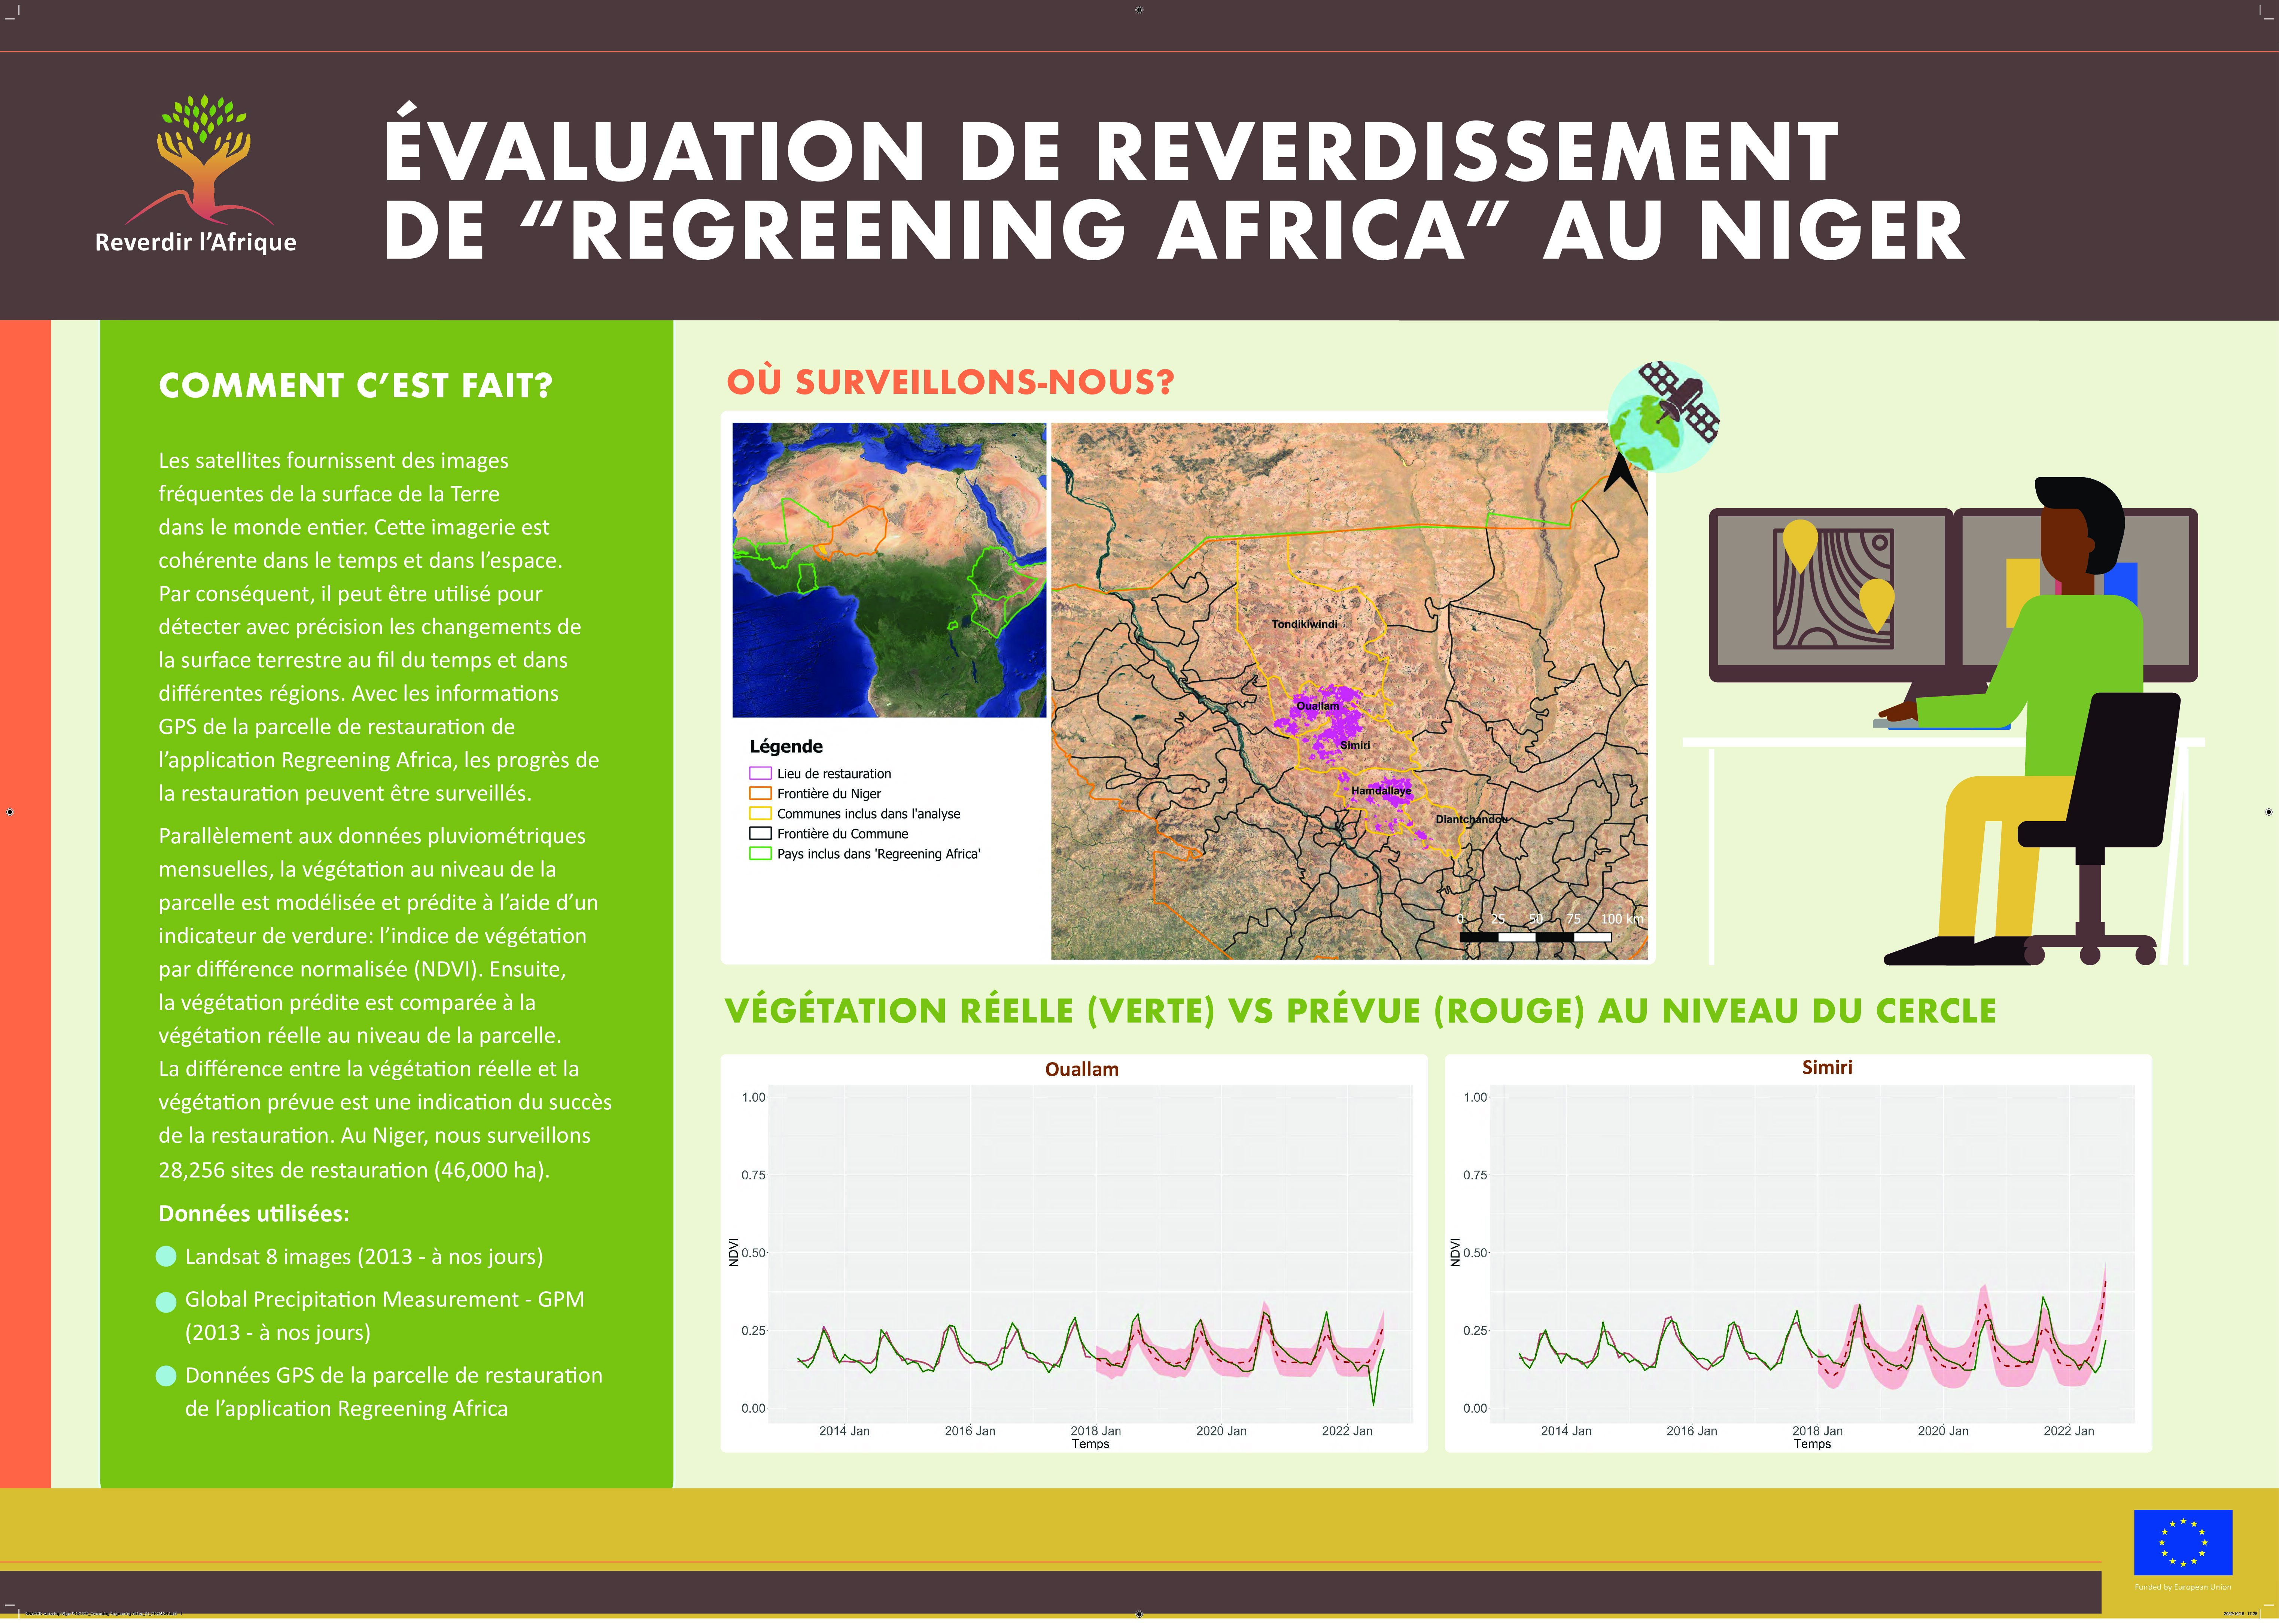Viewport: 2279px width, 1624px height.
Task: Click the Ouallam NDVI chart plot area
Action: 1091,1253
